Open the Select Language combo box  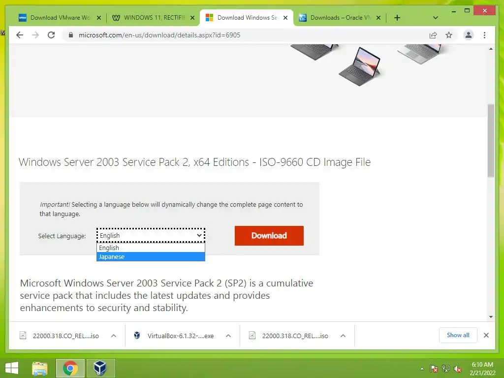point(151,236)
